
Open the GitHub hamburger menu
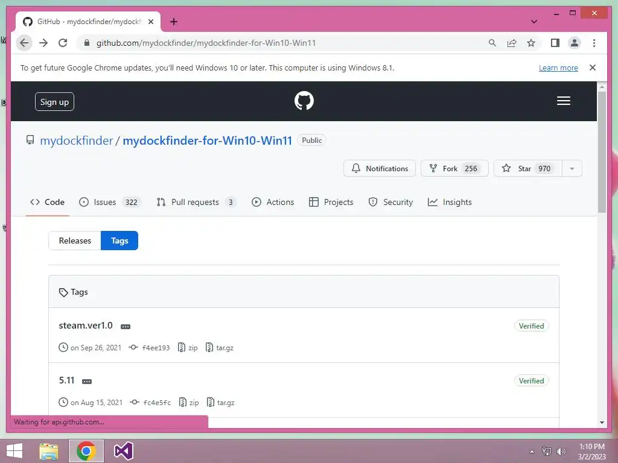564,101
